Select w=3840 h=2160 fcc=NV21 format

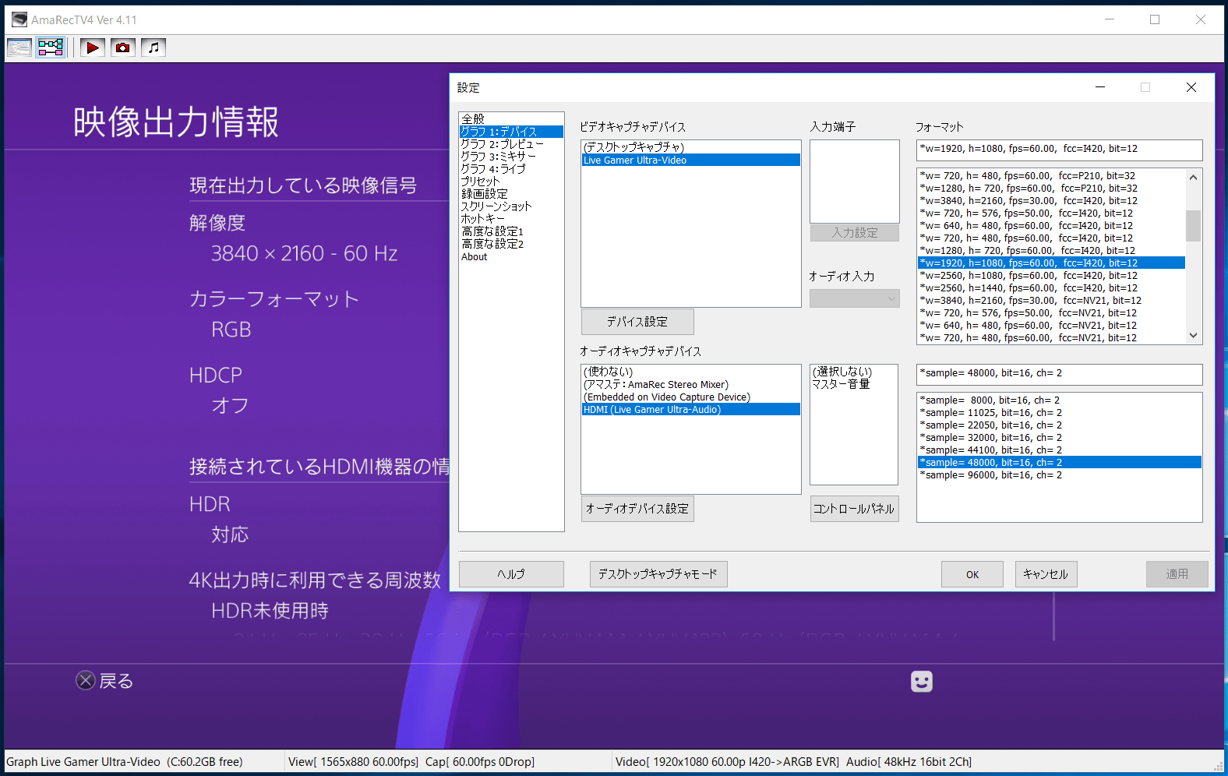pos(1051,300)
